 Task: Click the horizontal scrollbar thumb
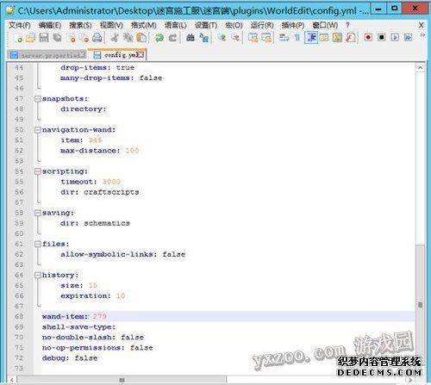coord(122,380)
